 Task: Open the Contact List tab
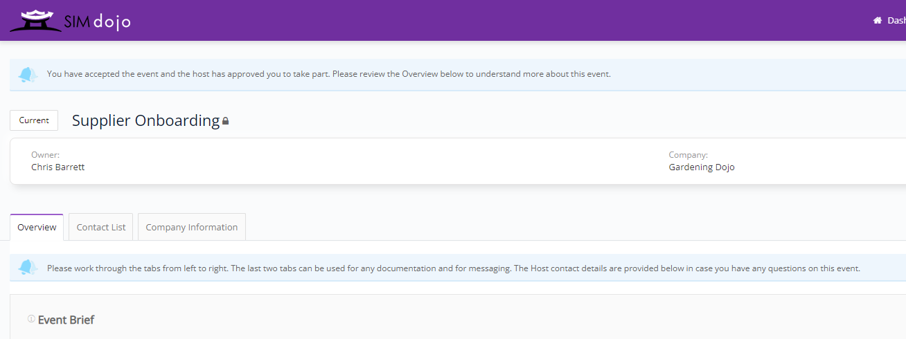point(101,227)
